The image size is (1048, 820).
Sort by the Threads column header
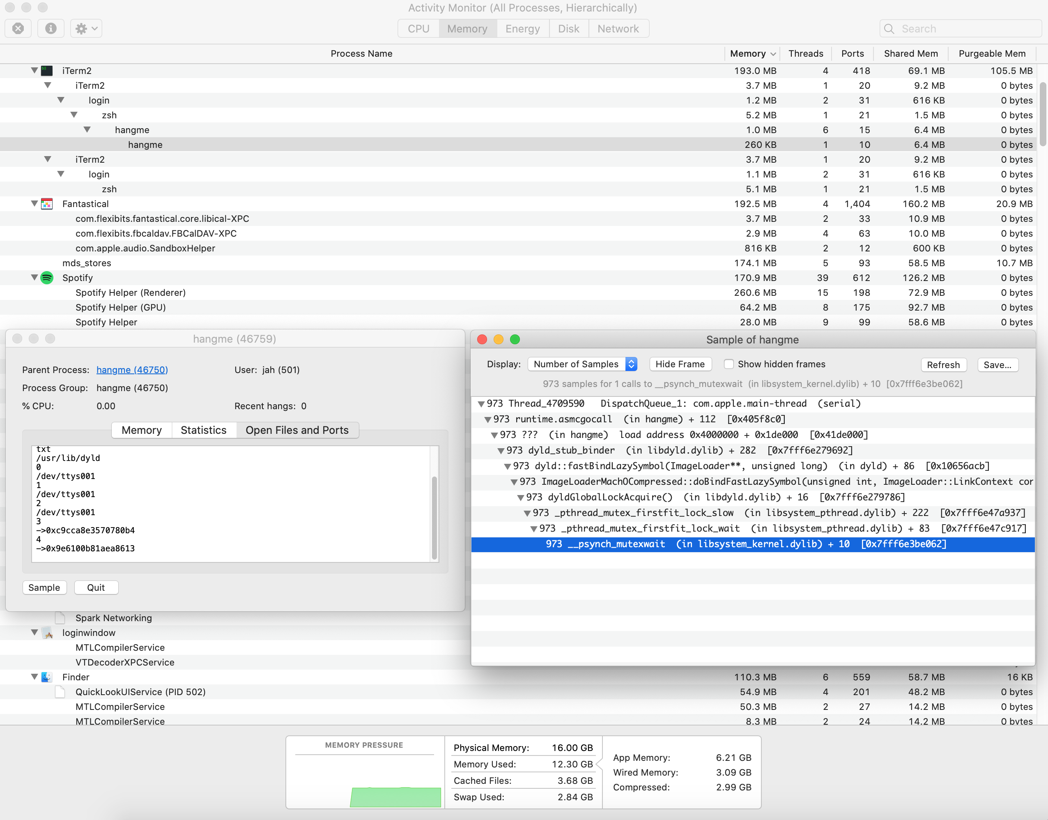[x=806, y=54]
